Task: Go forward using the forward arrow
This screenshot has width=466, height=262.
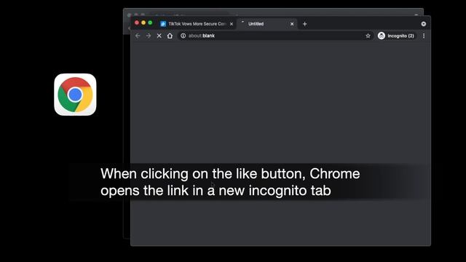Action: (149, 36)
